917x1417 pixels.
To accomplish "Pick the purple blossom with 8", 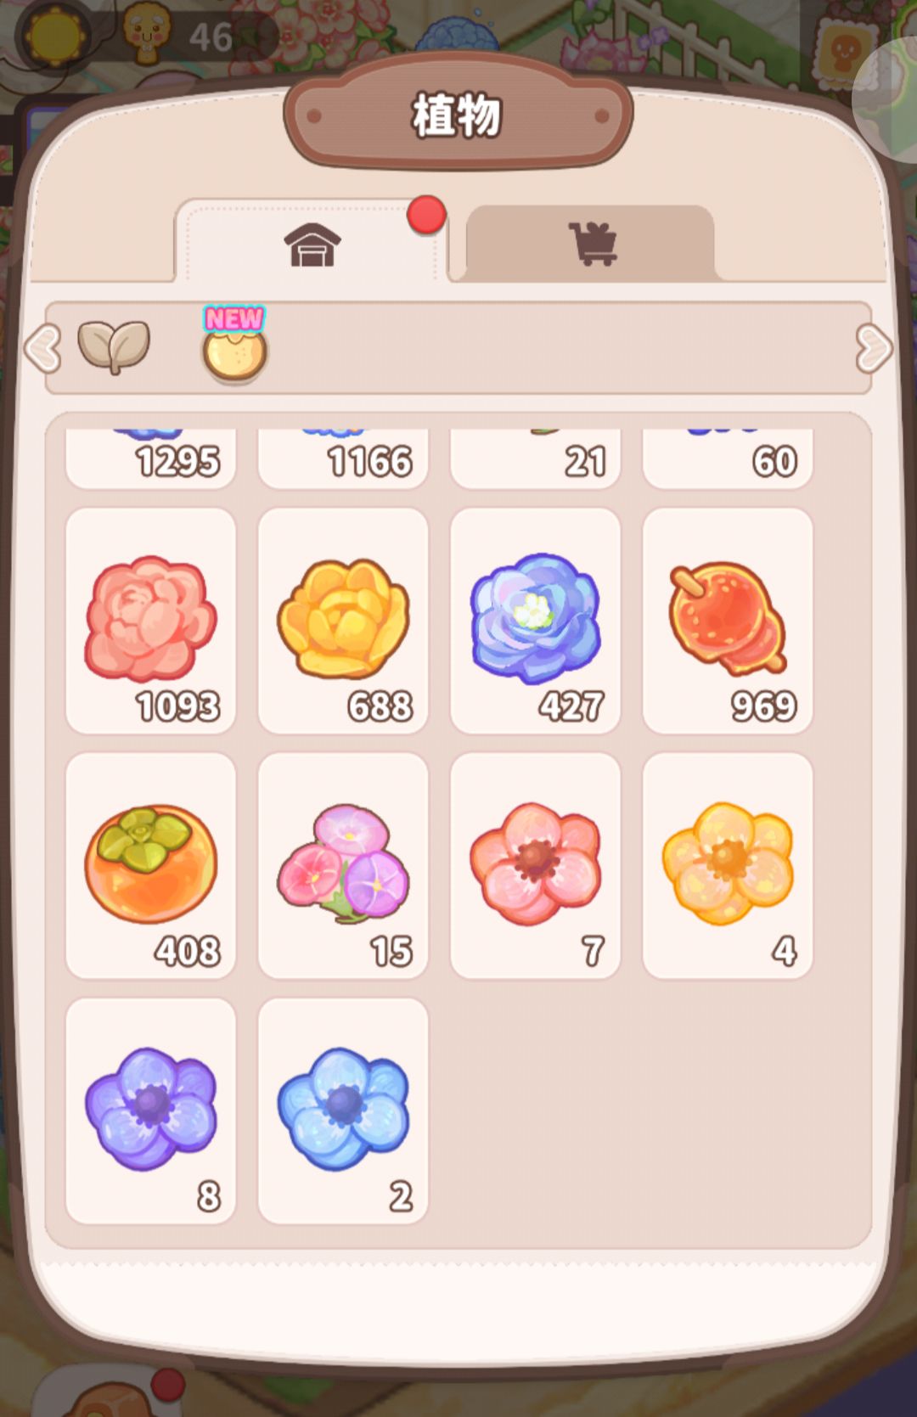I will coord(150,1111).
